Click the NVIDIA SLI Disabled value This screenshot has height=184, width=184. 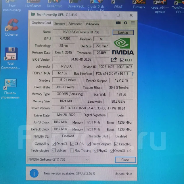68,136
